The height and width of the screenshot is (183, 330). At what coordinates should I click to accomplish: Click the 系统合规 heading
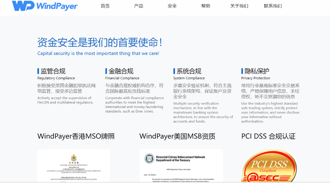(x=189, y=71)
